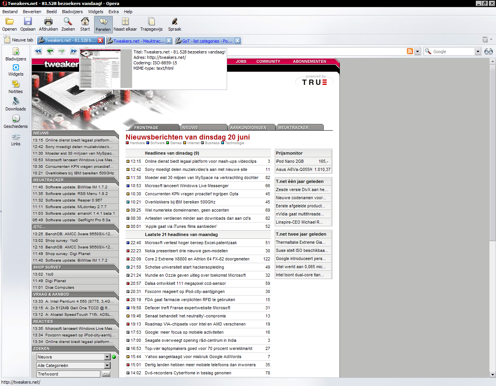
Task: Click the green back arrow navigation button
Action: click(x=50, y=51)
